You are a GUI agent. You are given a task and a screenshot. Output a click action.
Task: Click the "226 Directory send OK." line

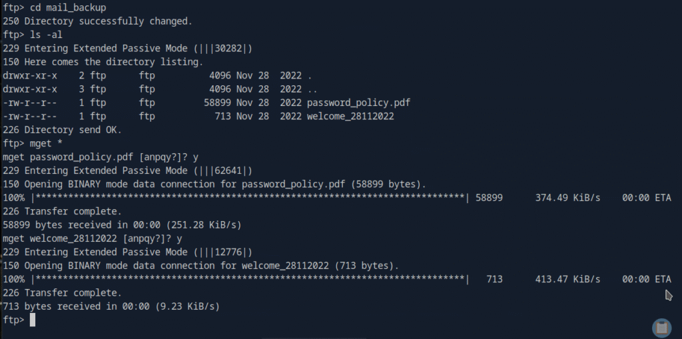[63, 130]
